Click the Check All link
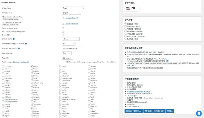Image resolution: width=204 pixels, height=118 pixels. 16,62
